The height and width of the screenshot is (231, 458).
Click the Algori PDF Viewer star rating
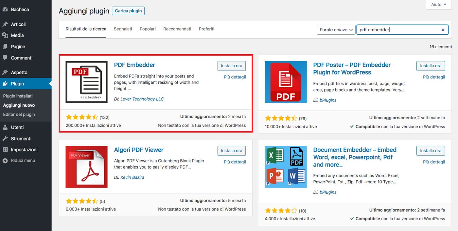82,201
